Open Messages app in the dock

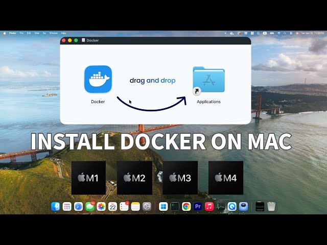point(90,206)
